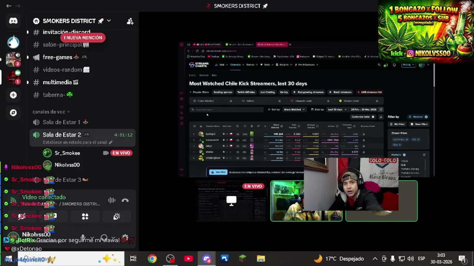The height and width of the screenshot is (266, 474).
Task: Open the taskbar clock showing 3:03
Action: (441, 259)
